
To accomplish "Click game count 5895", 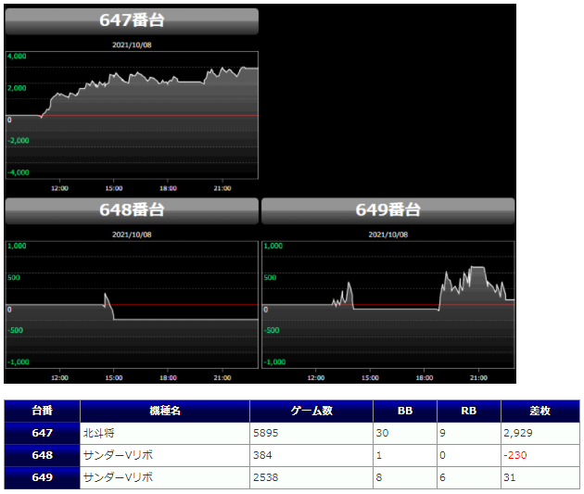I will 265,433.
